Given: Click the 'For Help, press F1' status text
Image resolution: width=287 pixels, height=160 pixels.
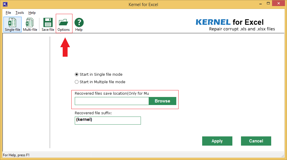Looking at the screenshot, I should pyautogui.click(x=16, y=155).
